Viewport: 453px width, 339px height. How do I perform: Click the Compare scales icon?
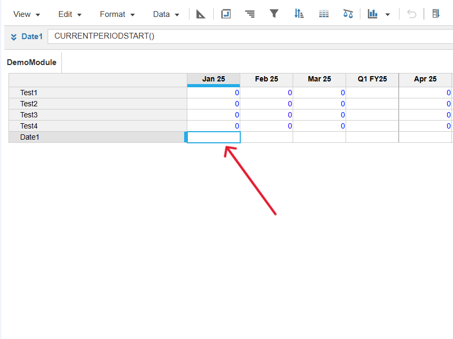coord(348,14)
